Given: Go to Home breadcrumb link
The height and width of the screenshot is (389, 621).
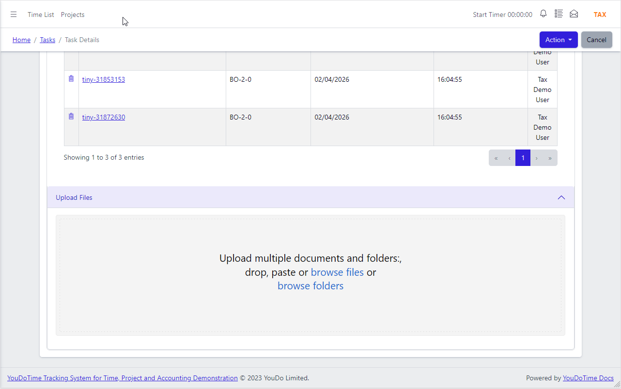Looking at the screenshot, I should 21,40.
